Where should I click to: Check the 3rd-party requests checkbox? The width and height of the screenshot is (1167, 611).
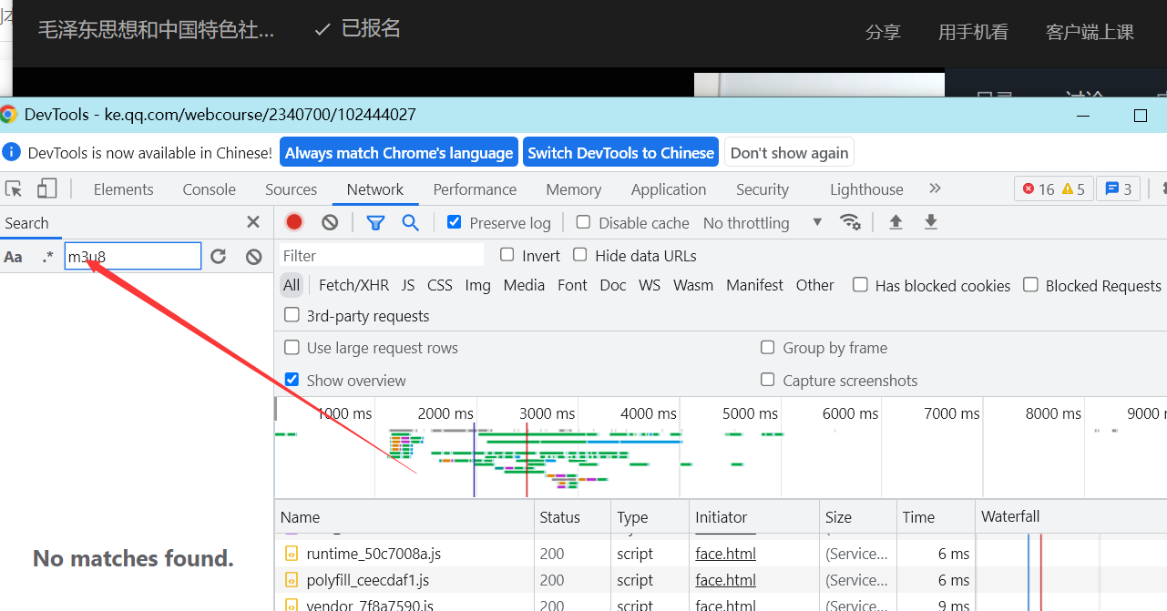[x=292, y=315]
